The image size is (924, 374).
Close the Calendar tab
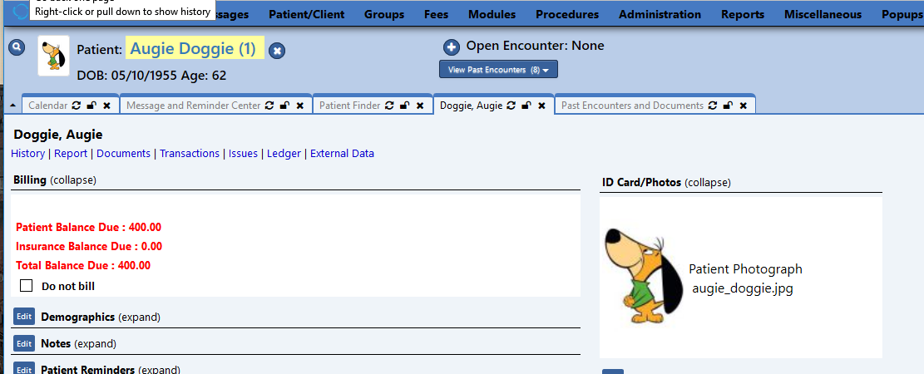[106, 106]
